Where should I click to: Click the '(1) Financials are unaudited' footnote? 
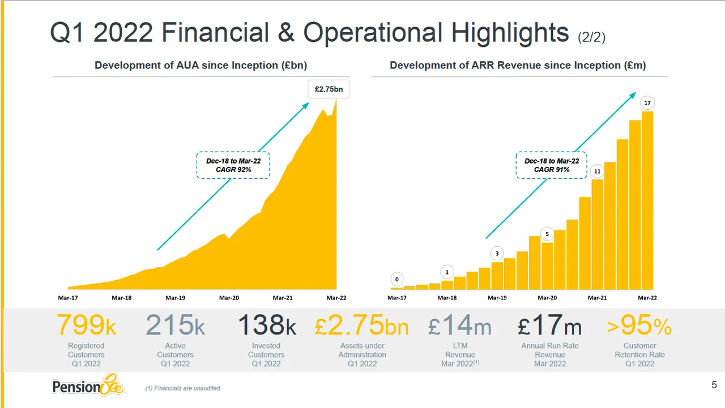(183, 388)
